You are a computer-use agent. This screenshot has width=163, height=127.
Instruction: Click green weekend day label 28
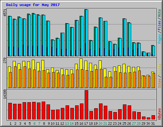tap(138, 124)
